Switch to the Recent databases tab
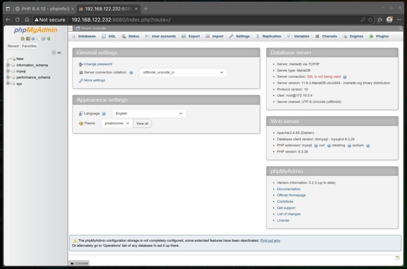This screenshot has height=269, width=407. [x=13, y=46]
